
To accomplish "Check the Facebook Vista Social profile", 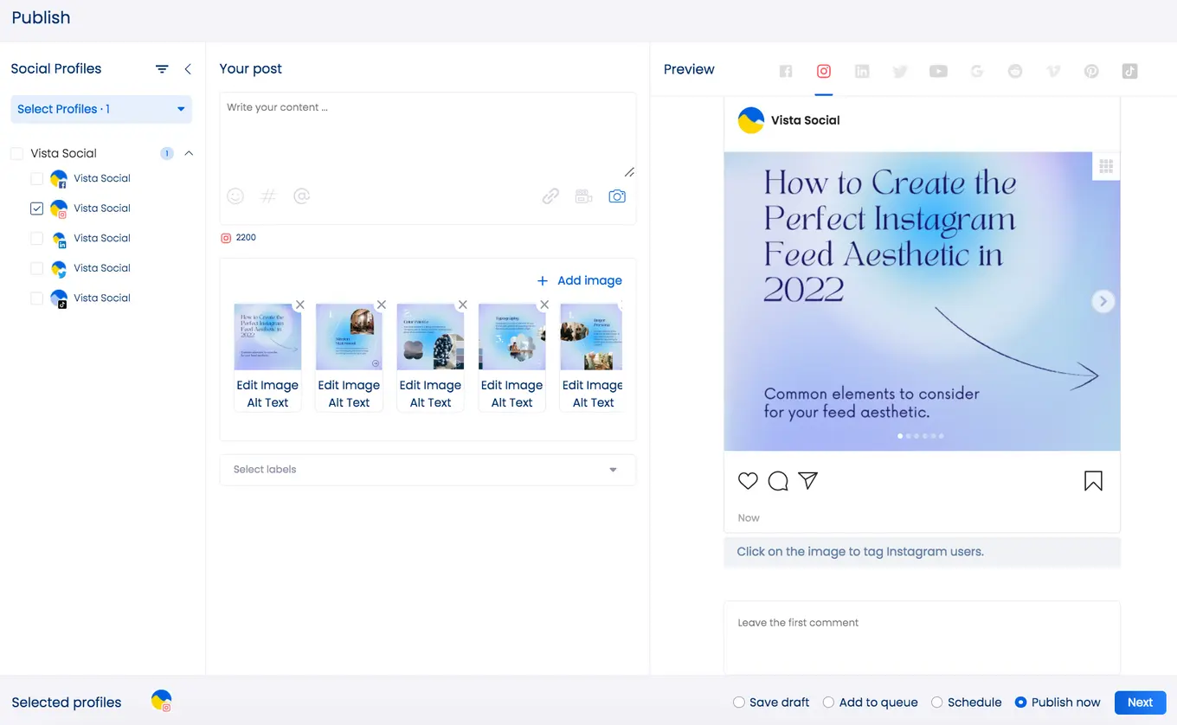I will (36, 178).
